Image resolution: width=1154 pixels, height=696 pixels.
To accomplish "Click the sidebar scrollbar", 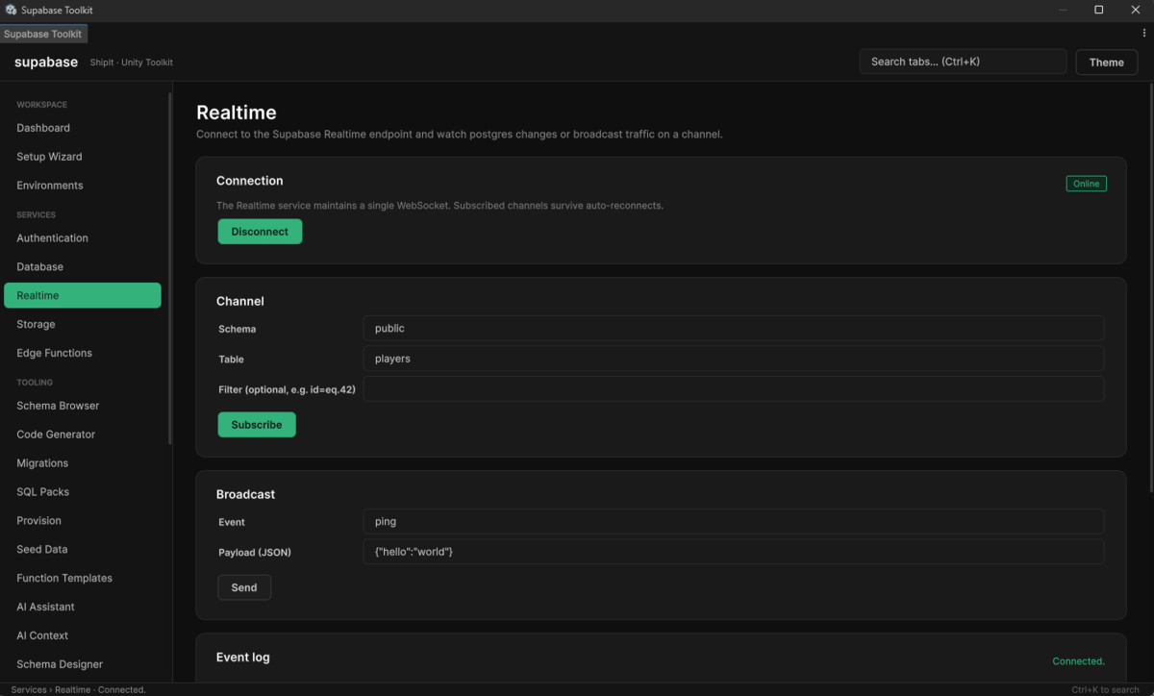I will coord(170,267).
